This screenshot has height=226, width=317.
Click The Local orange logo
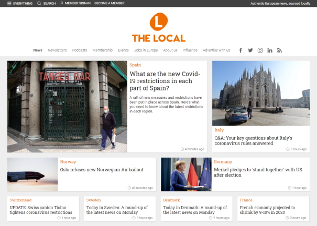[159, 27]
